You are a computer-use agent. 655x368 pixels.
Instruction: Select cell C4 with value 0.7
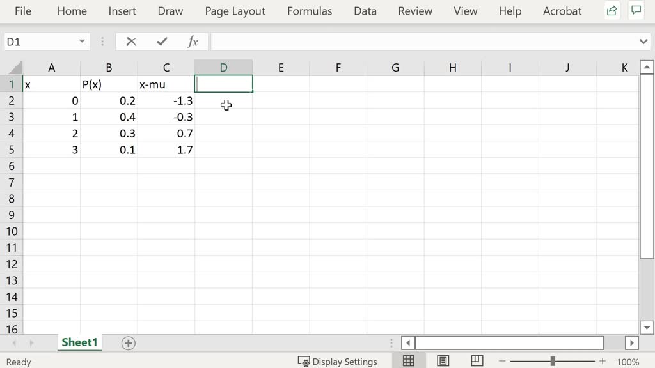166,133
